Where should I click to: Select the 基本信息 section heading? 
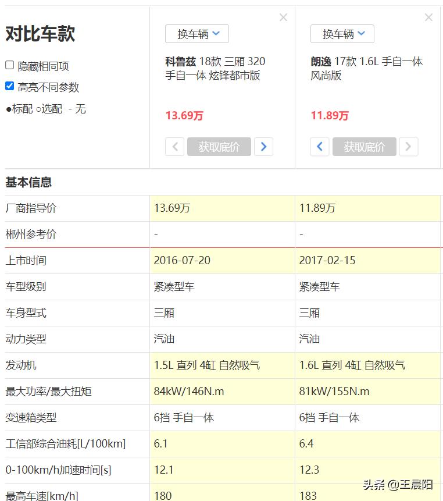pyautogui.click(x=28, y=182)
